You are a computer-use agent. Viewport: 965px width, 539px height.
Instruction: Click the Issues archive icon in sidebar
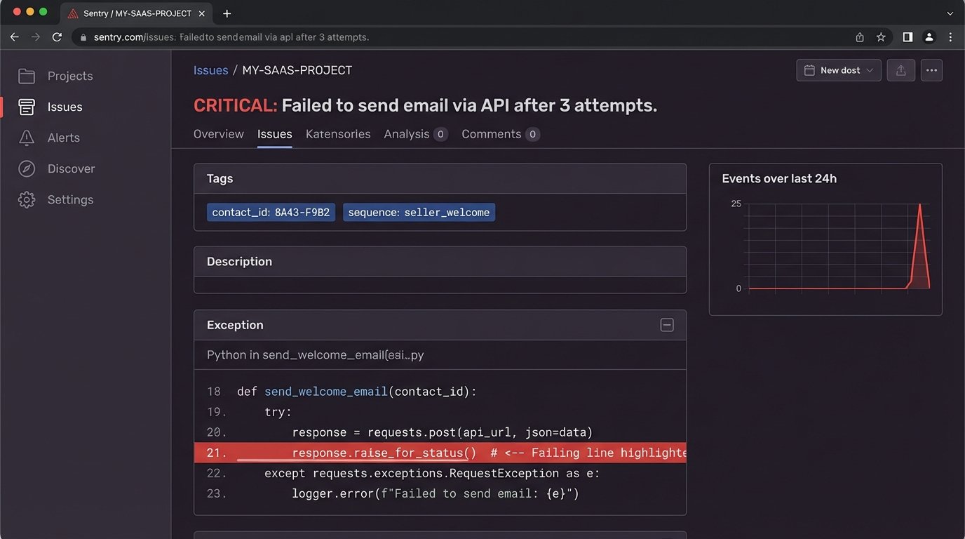27,107
